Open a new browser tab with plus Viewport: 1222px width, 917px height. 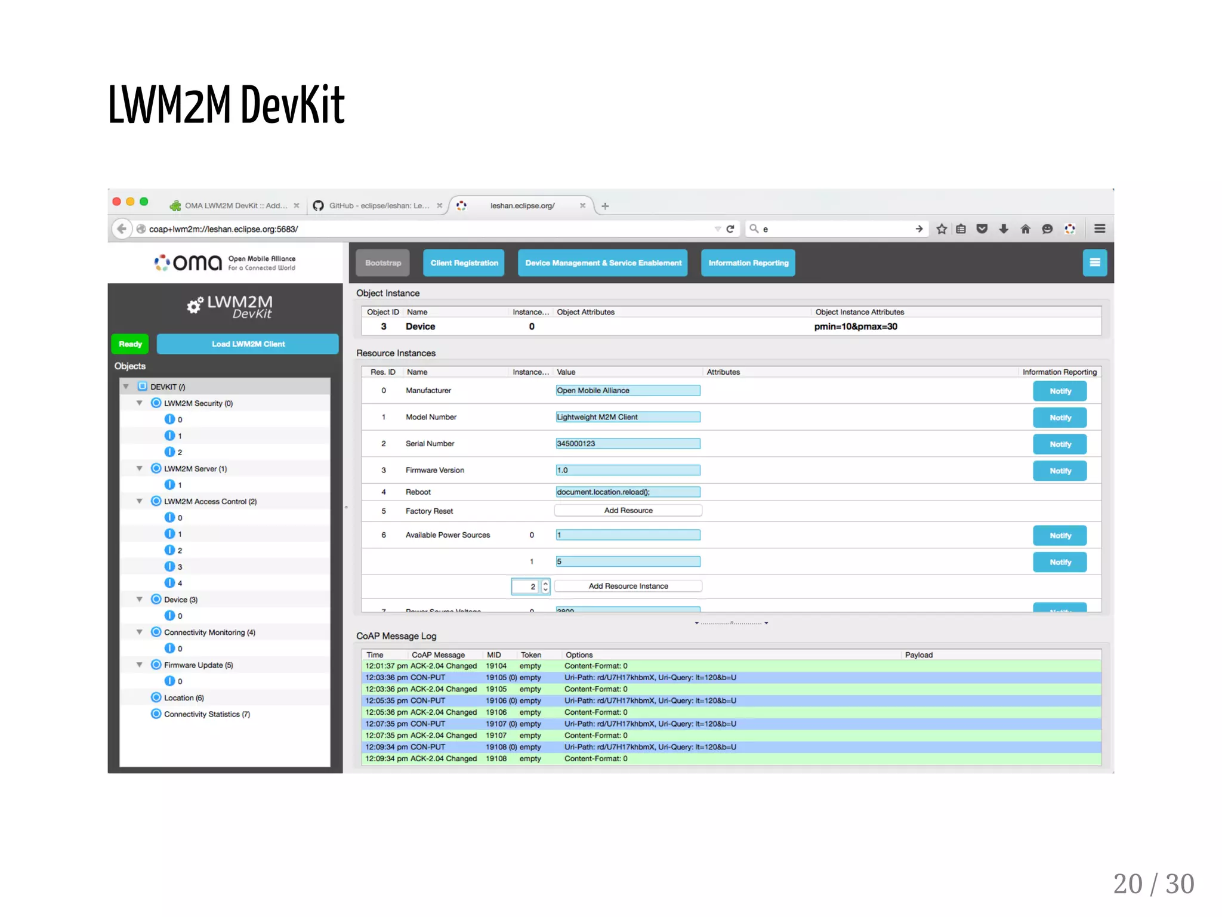(605, 206)
